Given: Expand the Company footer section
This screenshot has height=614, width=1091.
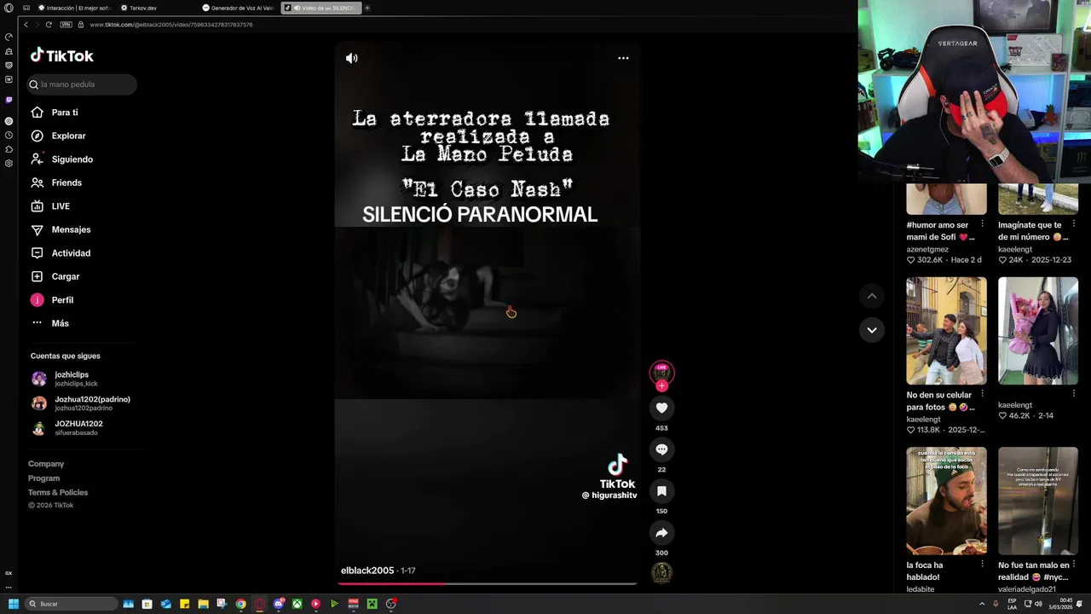Looking at the screenshot, I should tap(46, 464).
